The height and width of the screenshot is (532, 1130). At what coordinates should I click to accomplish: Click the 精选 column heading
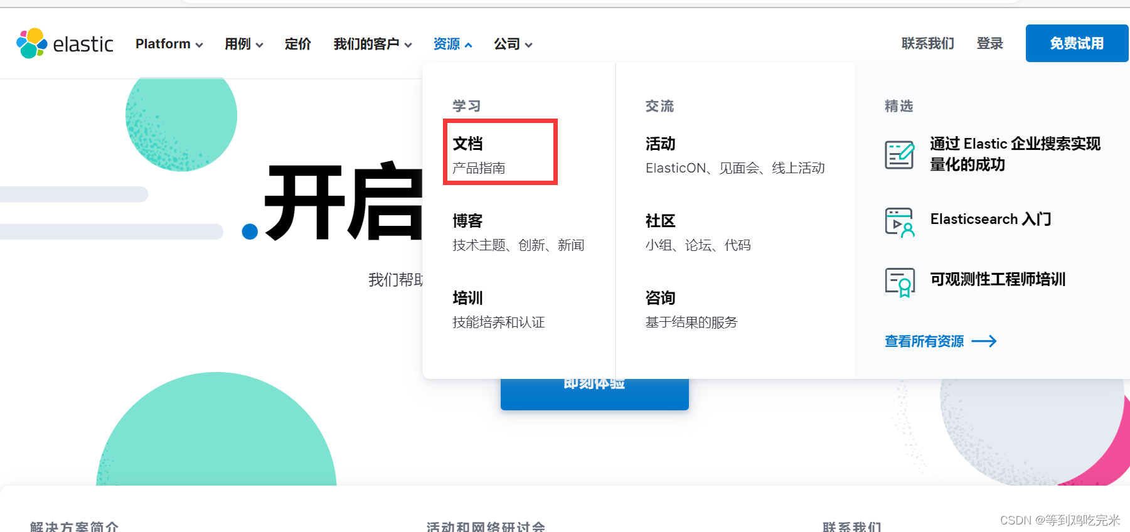(x=899, y=106)
